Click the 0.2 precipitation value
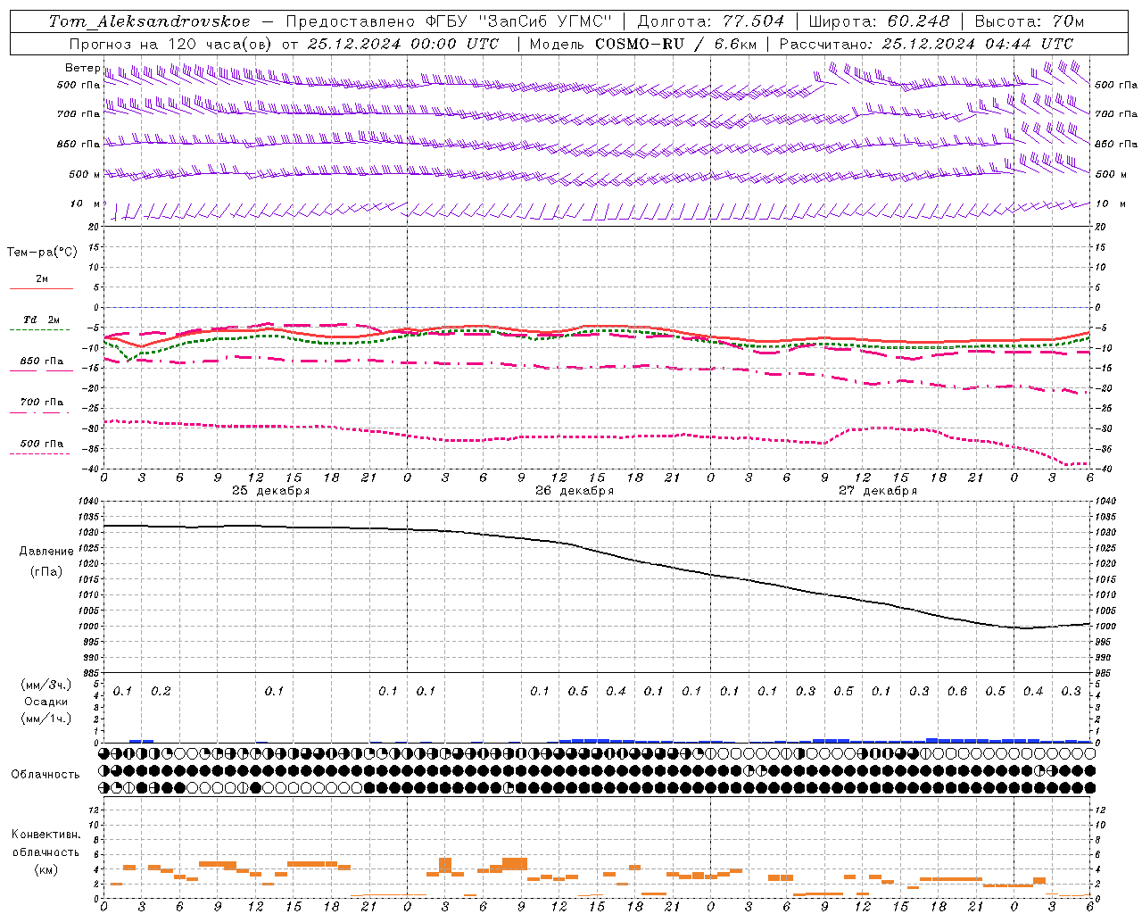 pos(161,692)
